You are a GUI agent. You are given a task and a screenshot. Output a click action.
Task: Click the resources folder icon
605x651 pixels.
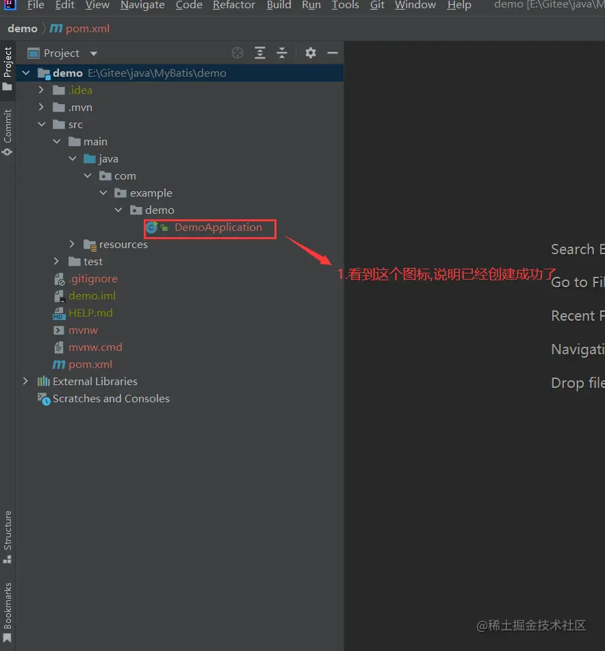[x=90, y=245]
